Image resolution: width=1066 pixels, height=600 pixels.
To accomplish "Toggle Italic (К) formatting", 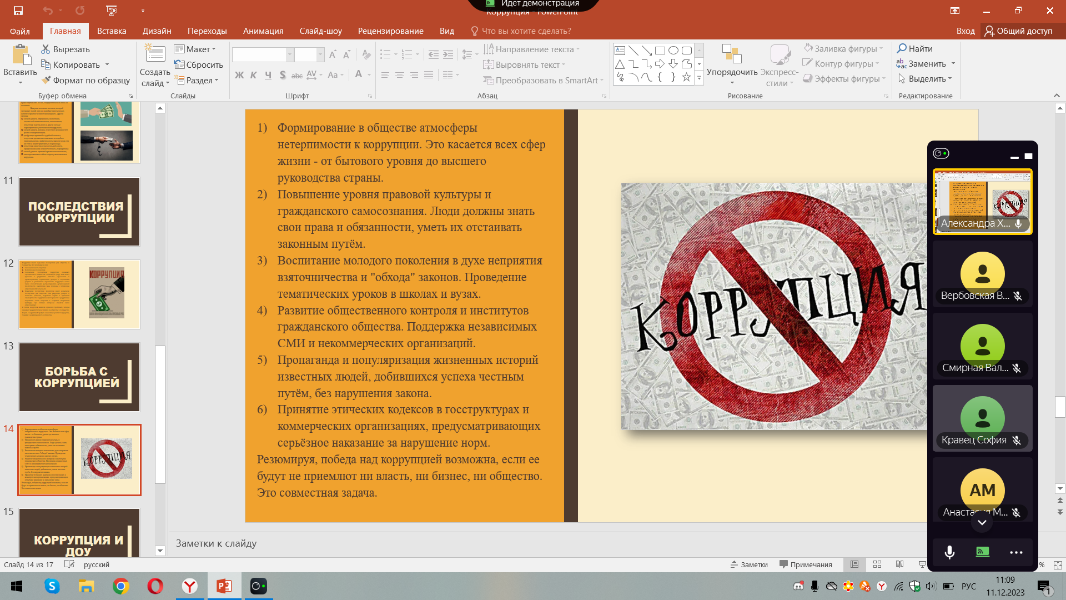I will click(253, 75).
